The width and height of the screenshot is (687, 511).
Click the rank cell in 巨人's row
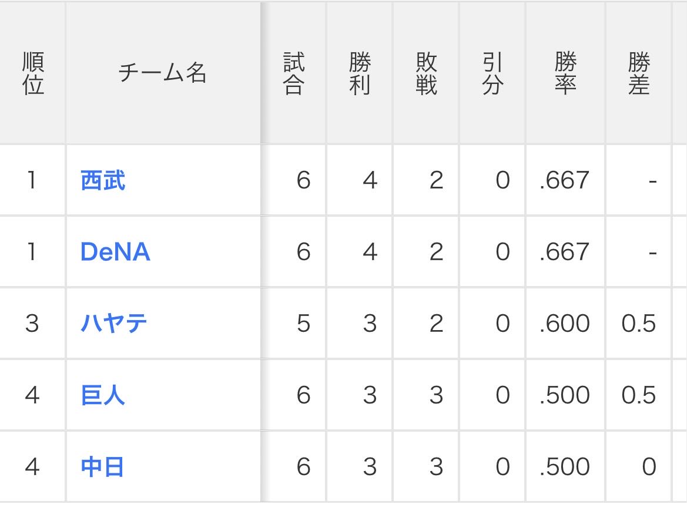click(32, 395)
